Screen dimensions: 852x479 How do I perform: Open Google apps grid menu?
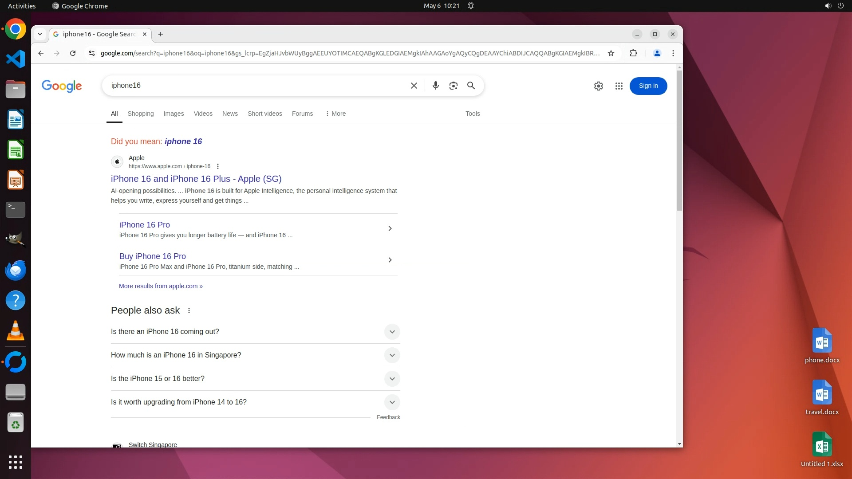point(619,86)
